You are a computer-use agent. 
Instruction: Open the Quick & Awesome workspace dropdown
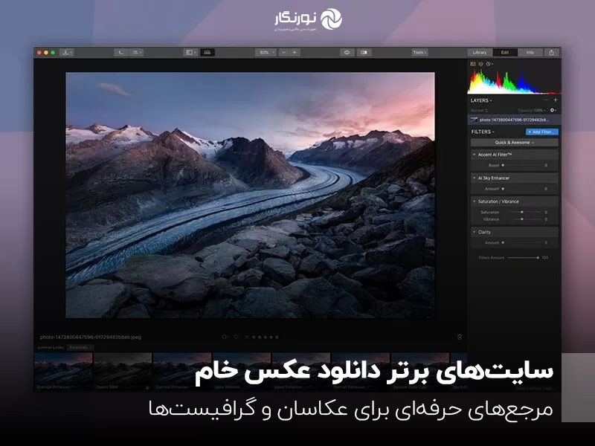pyautogui.click(x=514, y=143)
